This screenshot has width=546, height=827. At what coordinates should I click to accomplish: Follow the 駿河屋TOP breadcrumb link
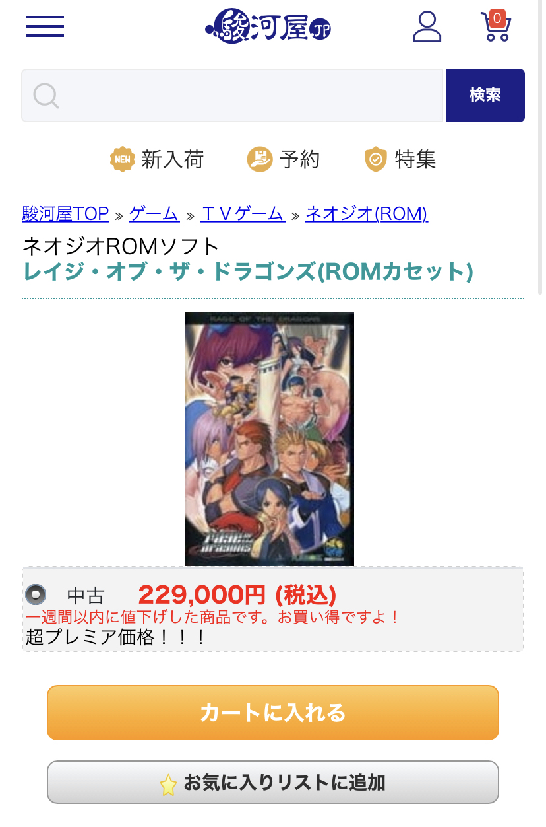65,213
